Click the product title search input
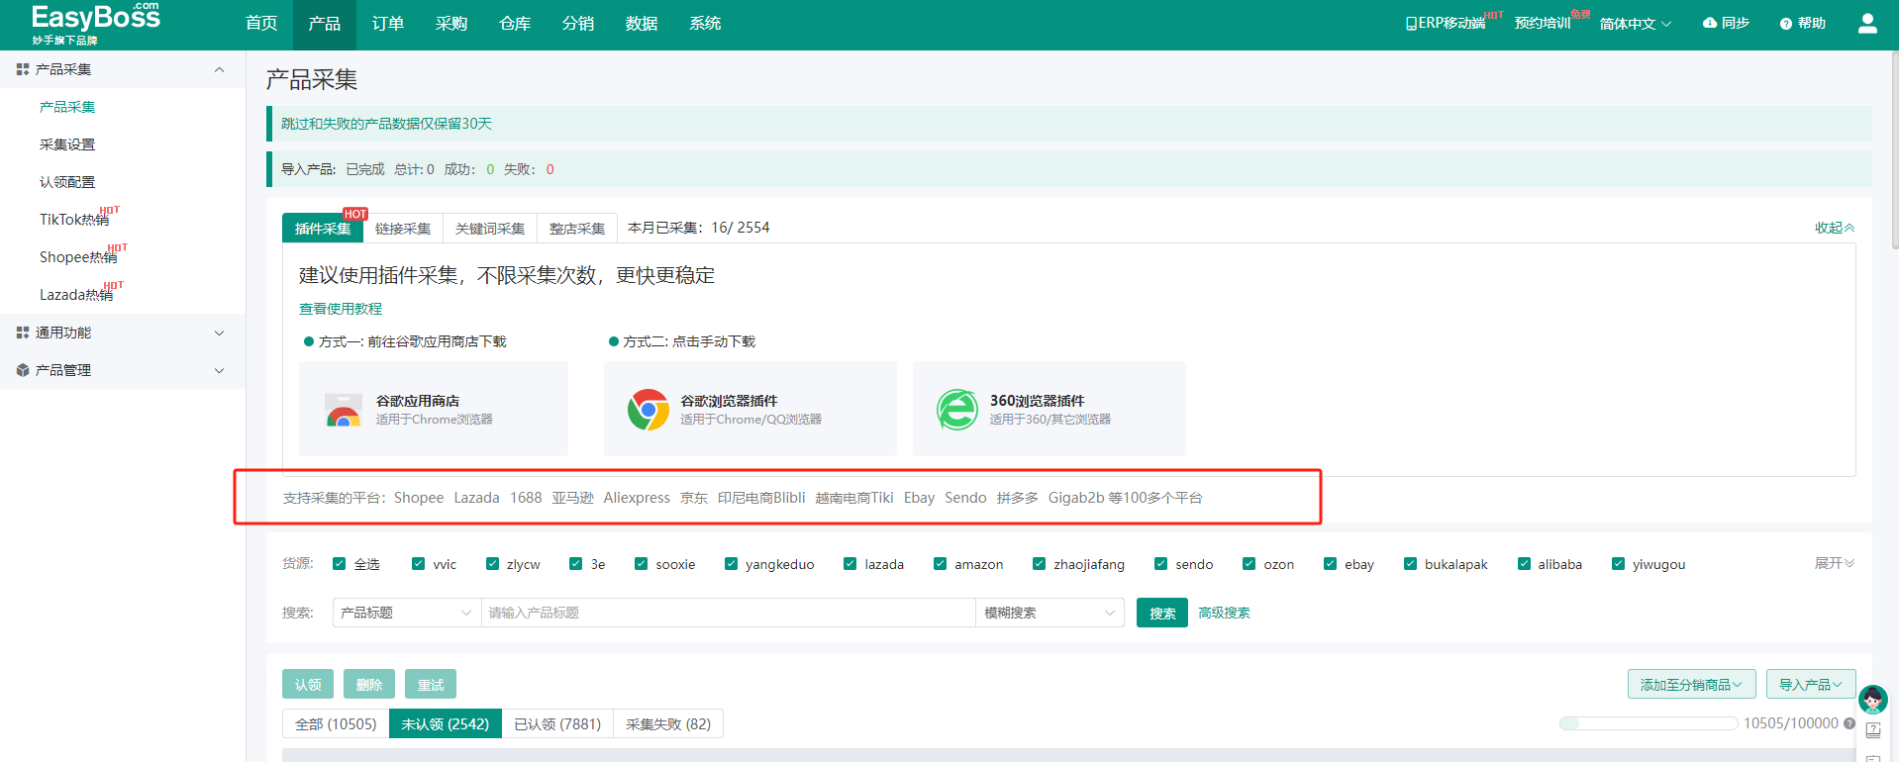1899x762 pixels. click(729, 613)
